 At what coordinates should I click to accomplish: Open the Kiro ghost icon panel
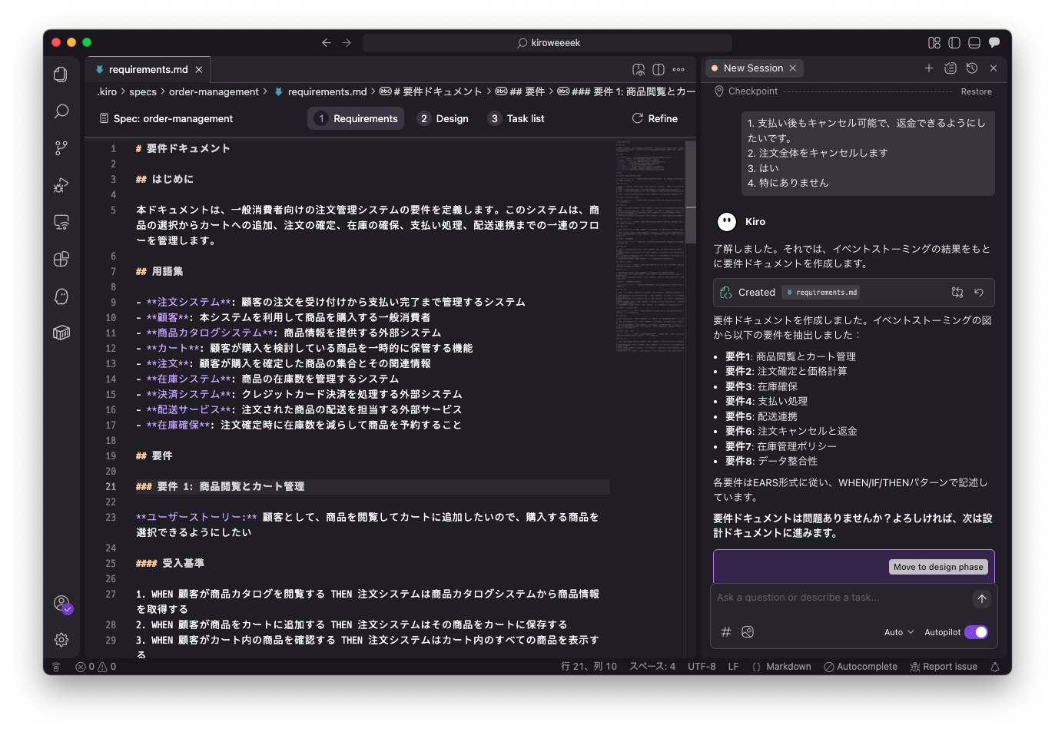[61, 296]
